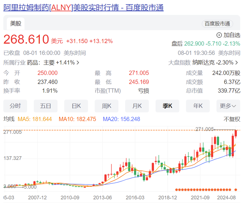Open the 五日 five-day chart
Screen dimensions: 243x203
coord(46,106)
